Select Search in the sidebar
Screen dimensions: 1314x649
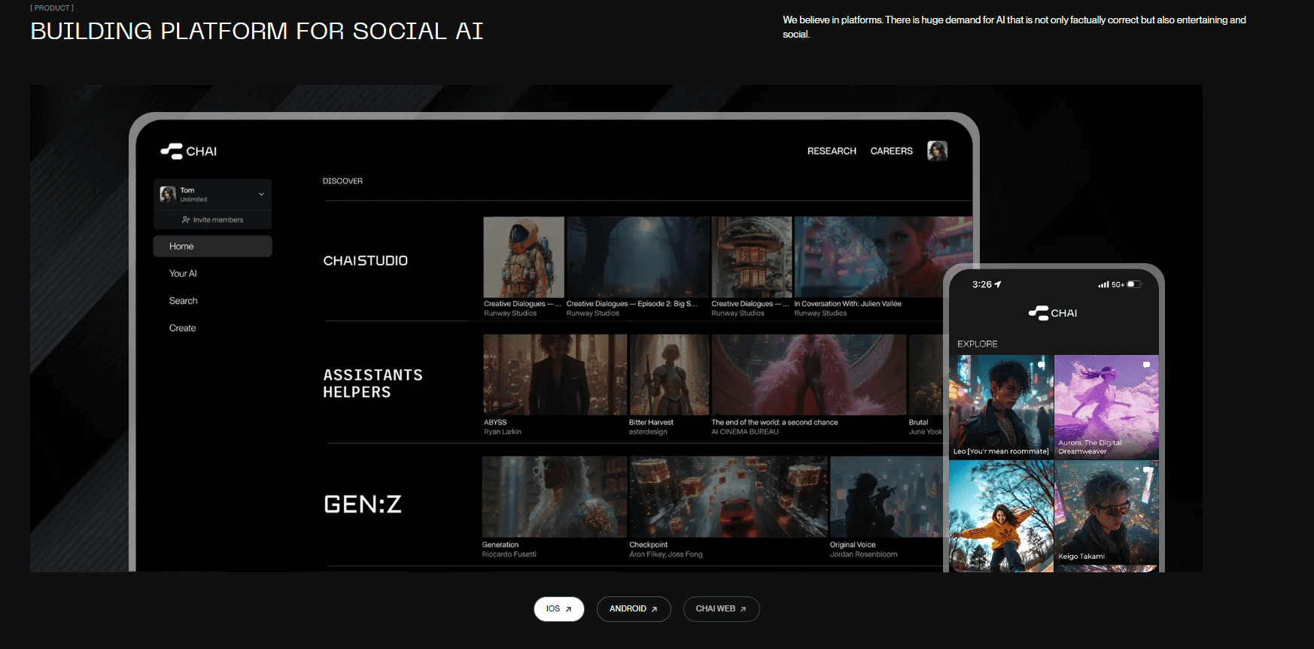(x=184, y=301)
